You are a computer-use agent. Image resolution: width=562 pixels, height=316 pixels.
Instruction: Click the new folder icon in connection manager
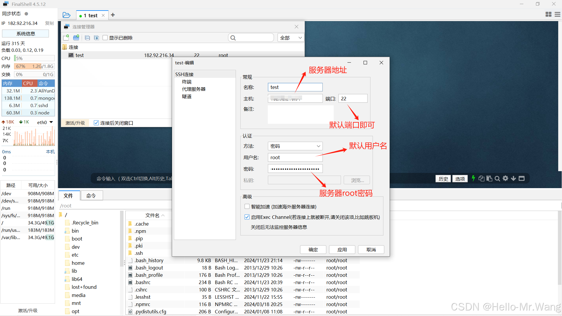(76, 37)
